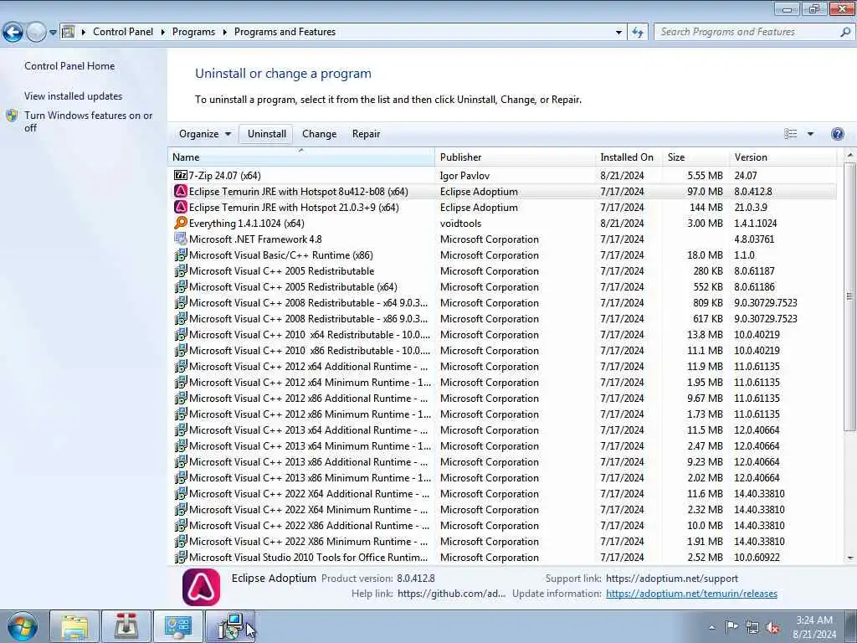The image size is (857, 643).
Task: Expand the Programs breadcrumb arrow
Action: point(224,33)
